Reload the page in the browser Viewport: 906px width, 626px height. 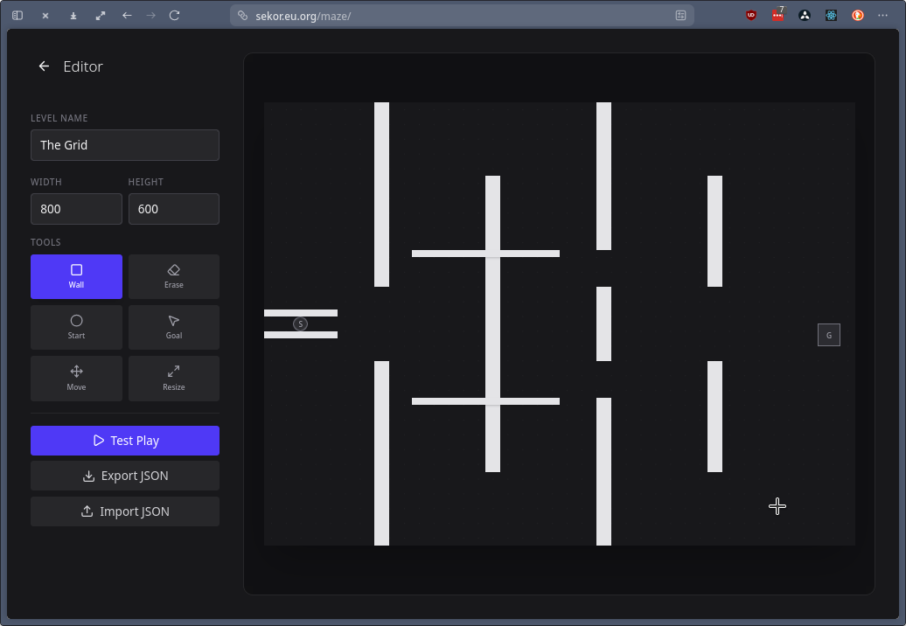click(174, 16)
